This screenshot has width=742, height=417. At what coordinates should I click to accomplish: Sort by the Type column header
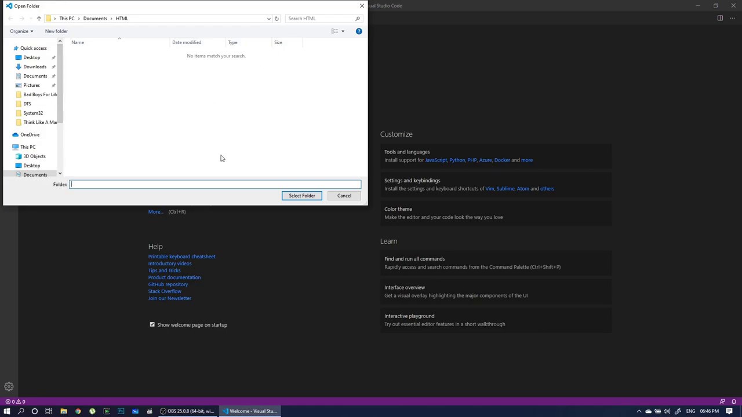(x=249, y=42)
